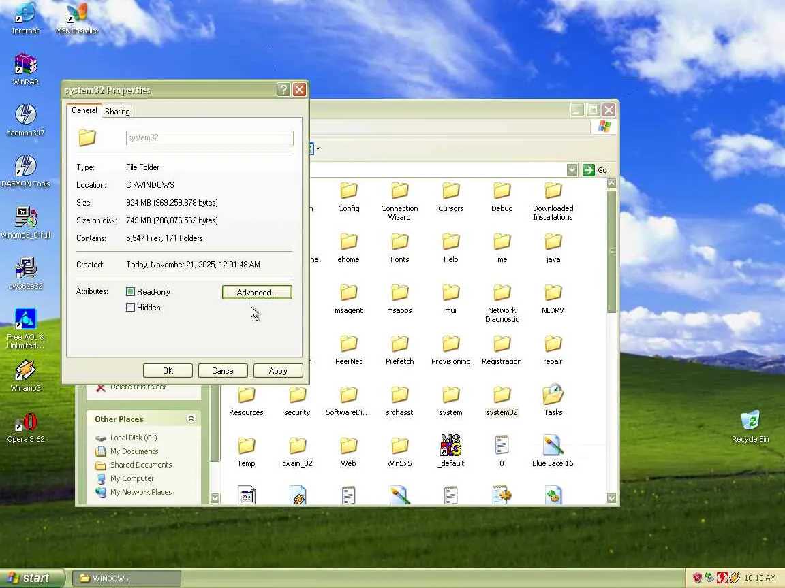Select the Tasks folder

point(553,400)
